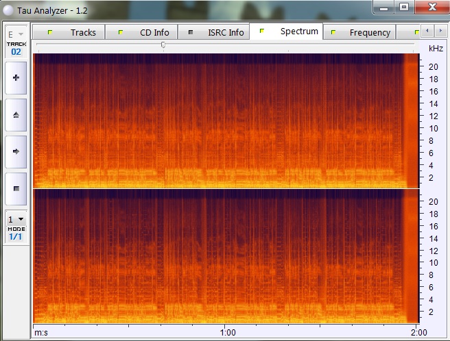
Task: Click the right arrow button in the sidebar
Action: (x=16, y=151)
